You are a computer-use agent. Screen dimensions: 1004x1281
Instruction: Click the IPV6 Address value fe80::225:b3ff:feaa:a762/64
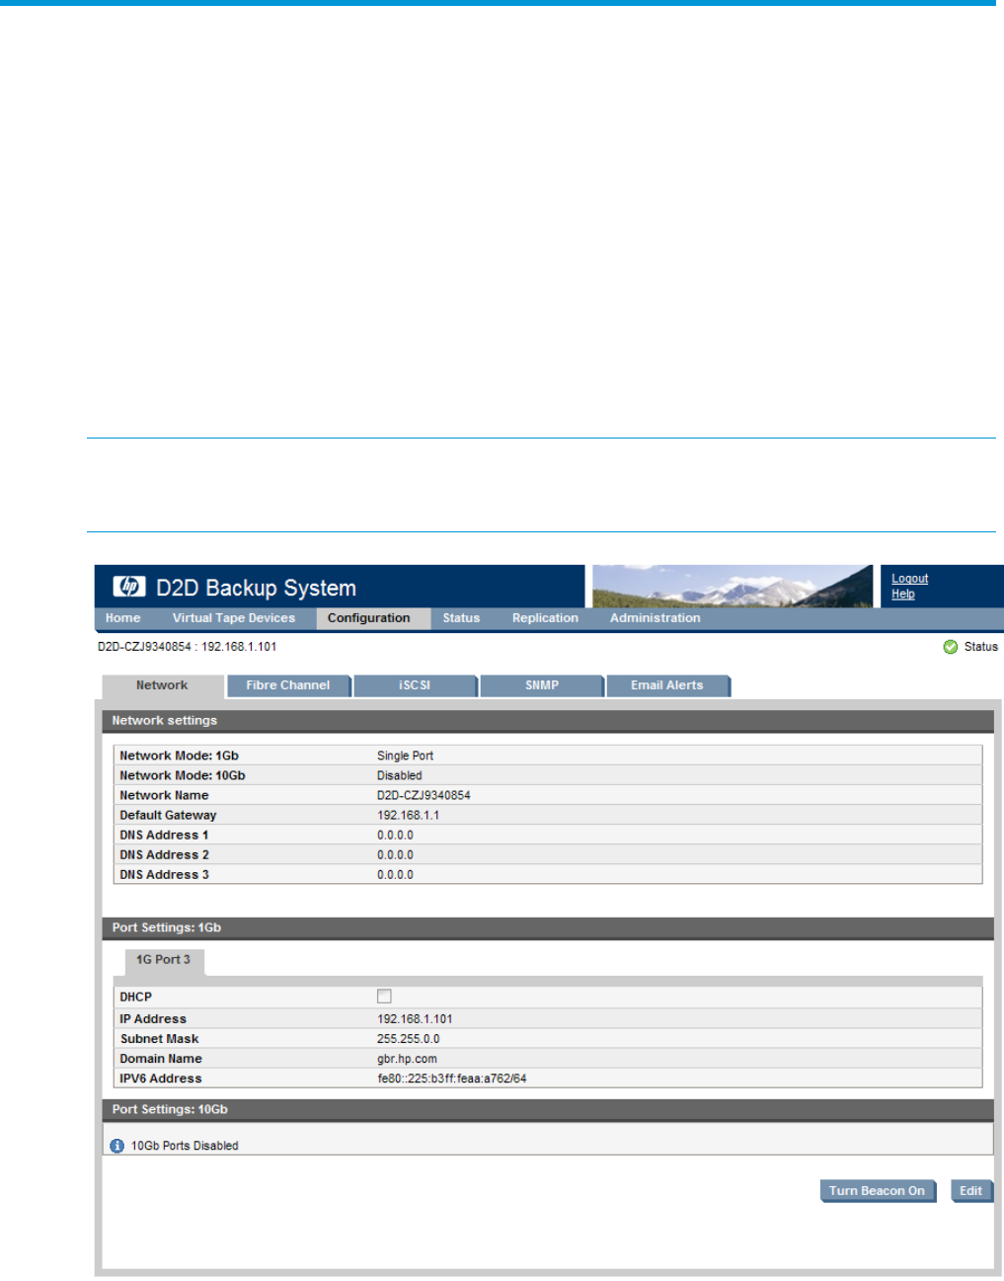452,1079
